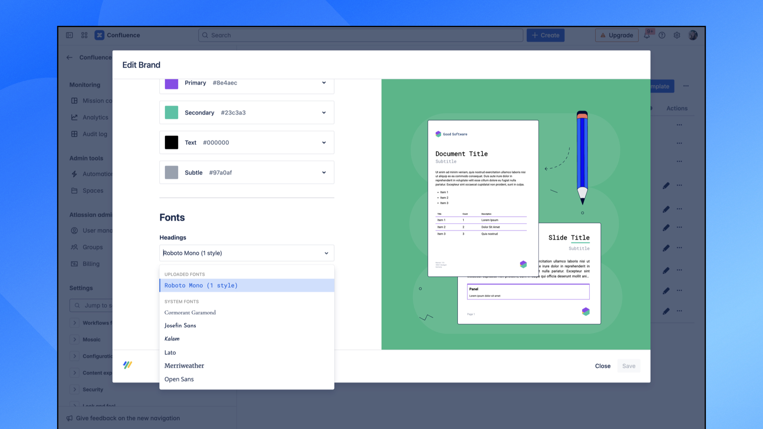This screenshot has height=429, width=763.
Task: Click the Close button
Action: [602, 366]
